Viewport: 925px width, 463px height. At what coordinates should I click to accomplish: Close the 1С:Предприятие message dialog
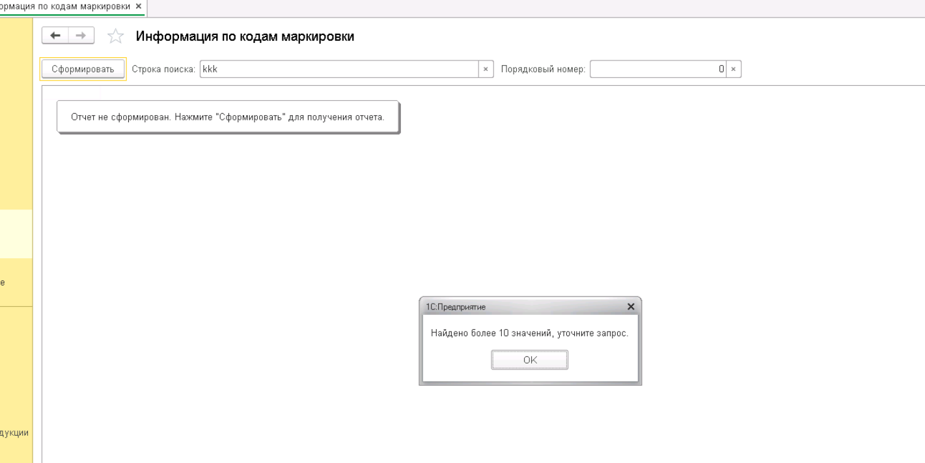[x=630, y=306]
